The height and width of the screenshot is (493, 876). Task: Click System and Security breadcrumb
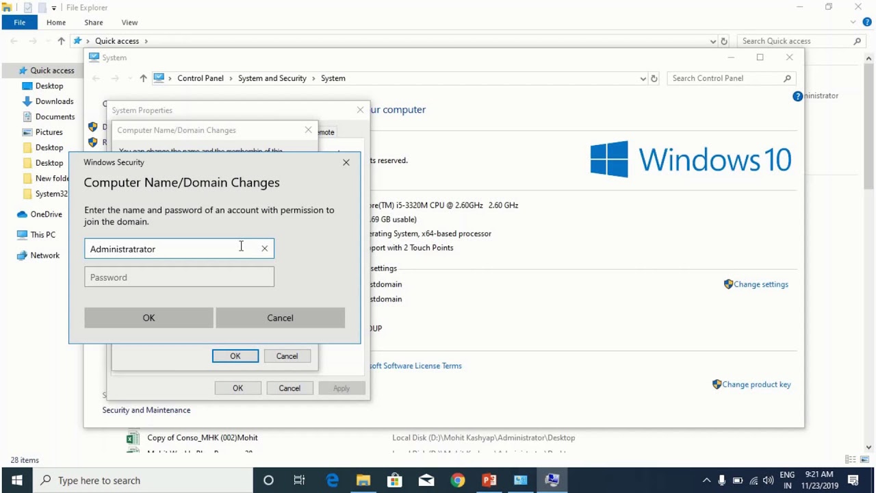click(x=272, y=78)
